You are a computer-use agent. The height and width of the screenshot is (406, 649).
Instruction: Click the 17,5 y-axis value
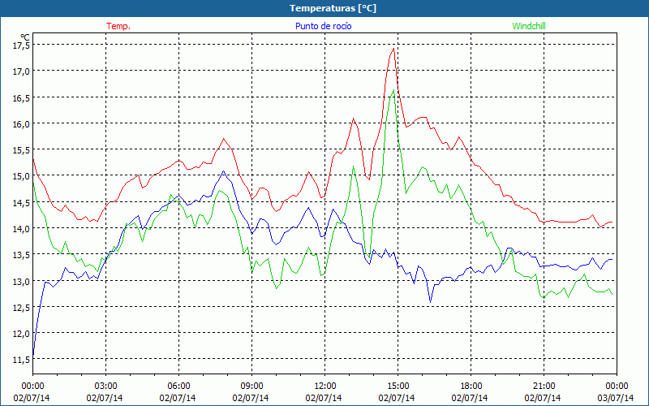pyautogui.click(x=21, y=45)
